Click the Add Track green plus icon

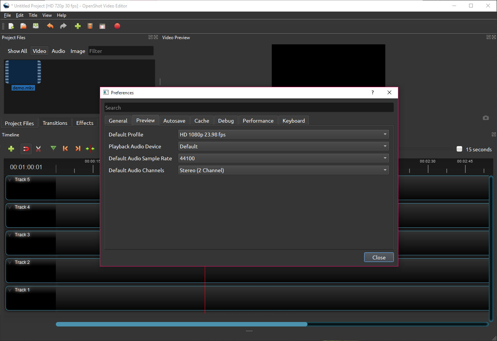[11, 149]
